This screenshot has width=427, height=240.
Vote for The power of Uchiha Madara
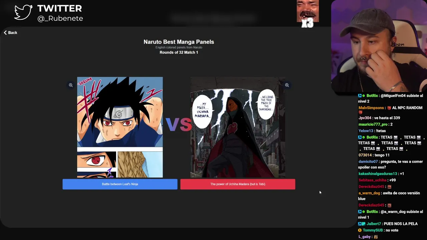coord(238,184)
